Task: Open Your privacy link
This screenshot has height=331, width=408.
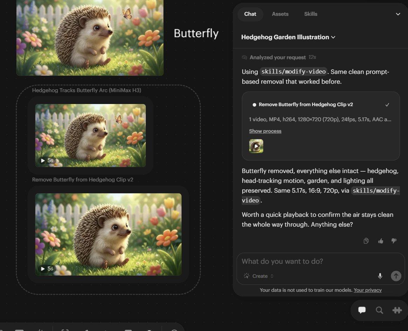Action: [x=367, y=290]
